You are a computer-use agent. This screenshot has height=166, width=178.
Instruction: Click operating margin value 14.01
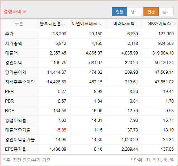tap(97, 120)
